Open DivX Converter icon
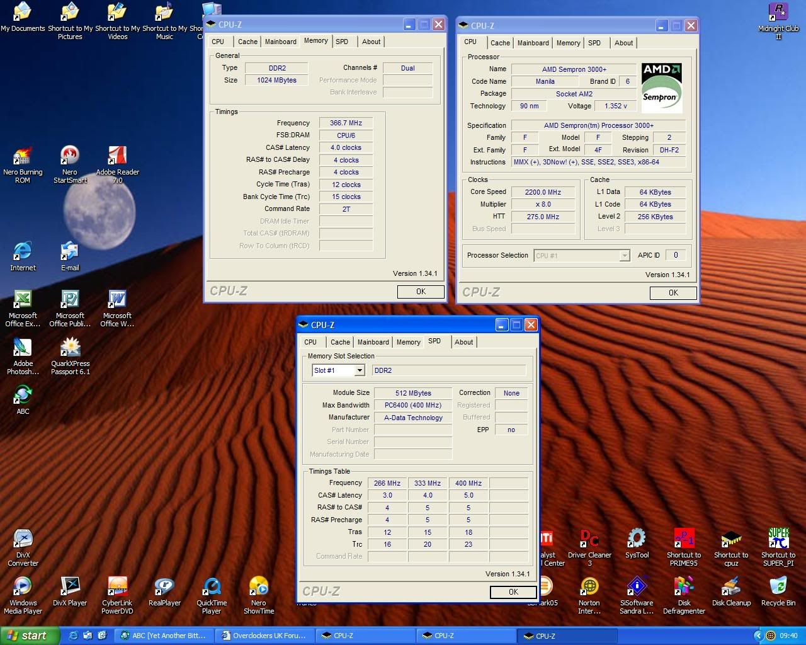This screenshot has height=645, width=806. click(23, 548)
